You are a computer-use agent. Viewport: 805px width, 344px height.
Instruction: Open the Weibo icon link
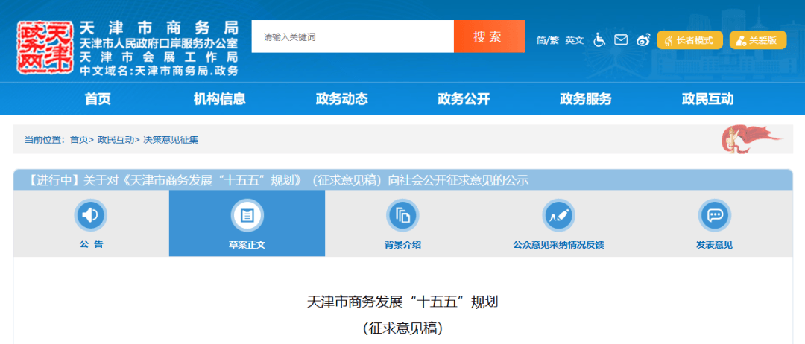pyautogui.click(x=643, y=40)
